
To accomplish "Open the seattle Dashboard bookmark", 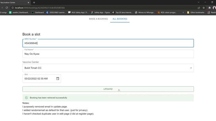I will pos(19,12).
